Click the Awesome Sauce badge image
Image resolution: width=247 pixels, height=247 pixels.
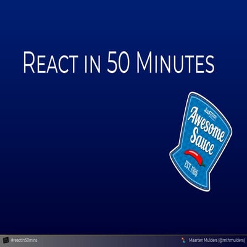tap(201, 141)
